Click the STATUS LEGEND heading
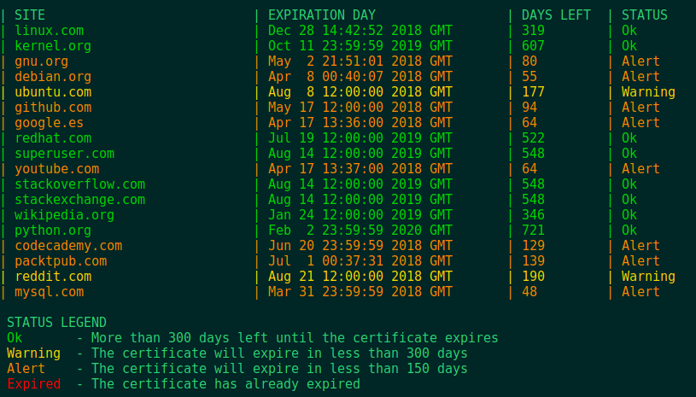Viewport: 696px width, 397px height. click(57, 323)
